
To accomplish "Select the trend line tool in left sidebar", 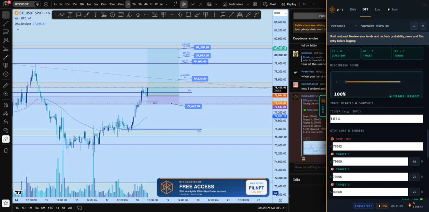I will click(6, 24).
